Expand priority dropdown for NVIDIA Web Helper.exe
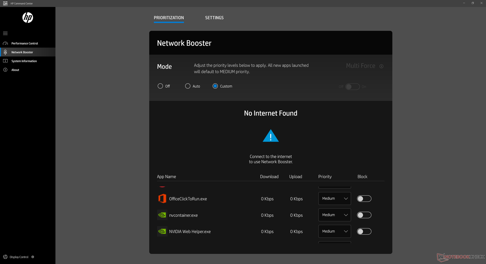This screenshot has height=264, width=486. pos(334,231)
